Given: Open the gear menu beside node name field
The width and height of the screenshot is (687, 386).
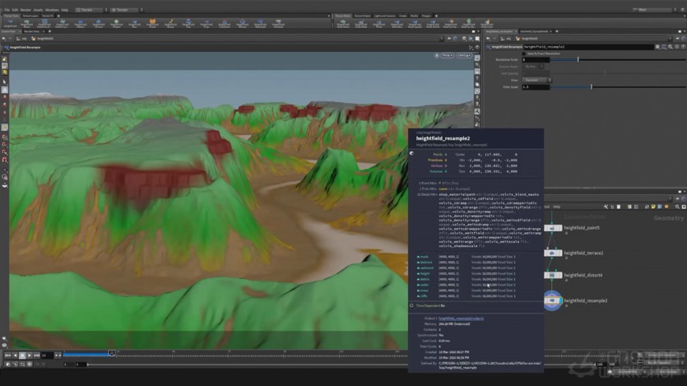Looking at the screenshot, I should coord(657,47).
